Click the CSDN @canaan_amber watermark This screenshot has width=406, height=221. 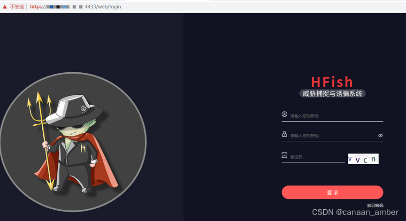(355, 212)
